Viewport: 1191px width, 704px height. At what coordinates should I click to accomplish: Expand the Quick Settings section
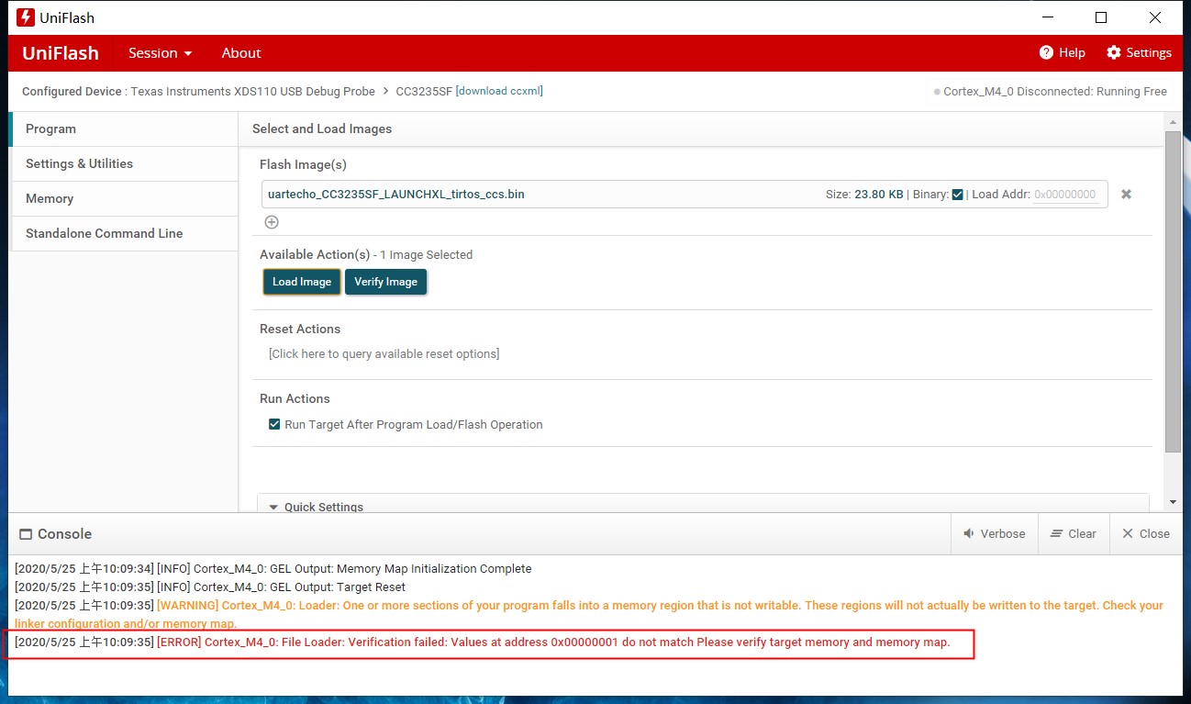(317, 507)
